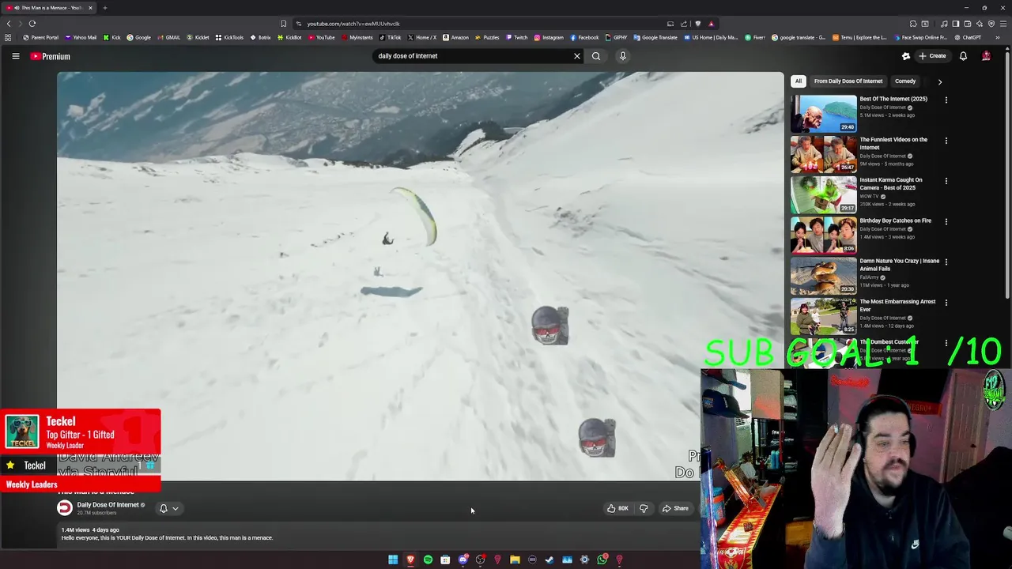This screenshot has width=1012, height=569.
Task: Open the YouTube notifications bell in header
Action: (x=963, y=56)
